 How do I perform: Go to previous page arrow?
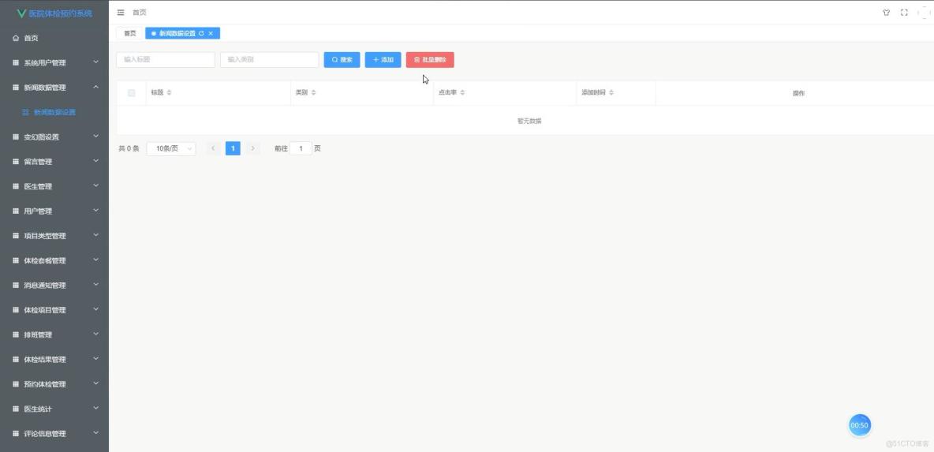tap(213, 148)
